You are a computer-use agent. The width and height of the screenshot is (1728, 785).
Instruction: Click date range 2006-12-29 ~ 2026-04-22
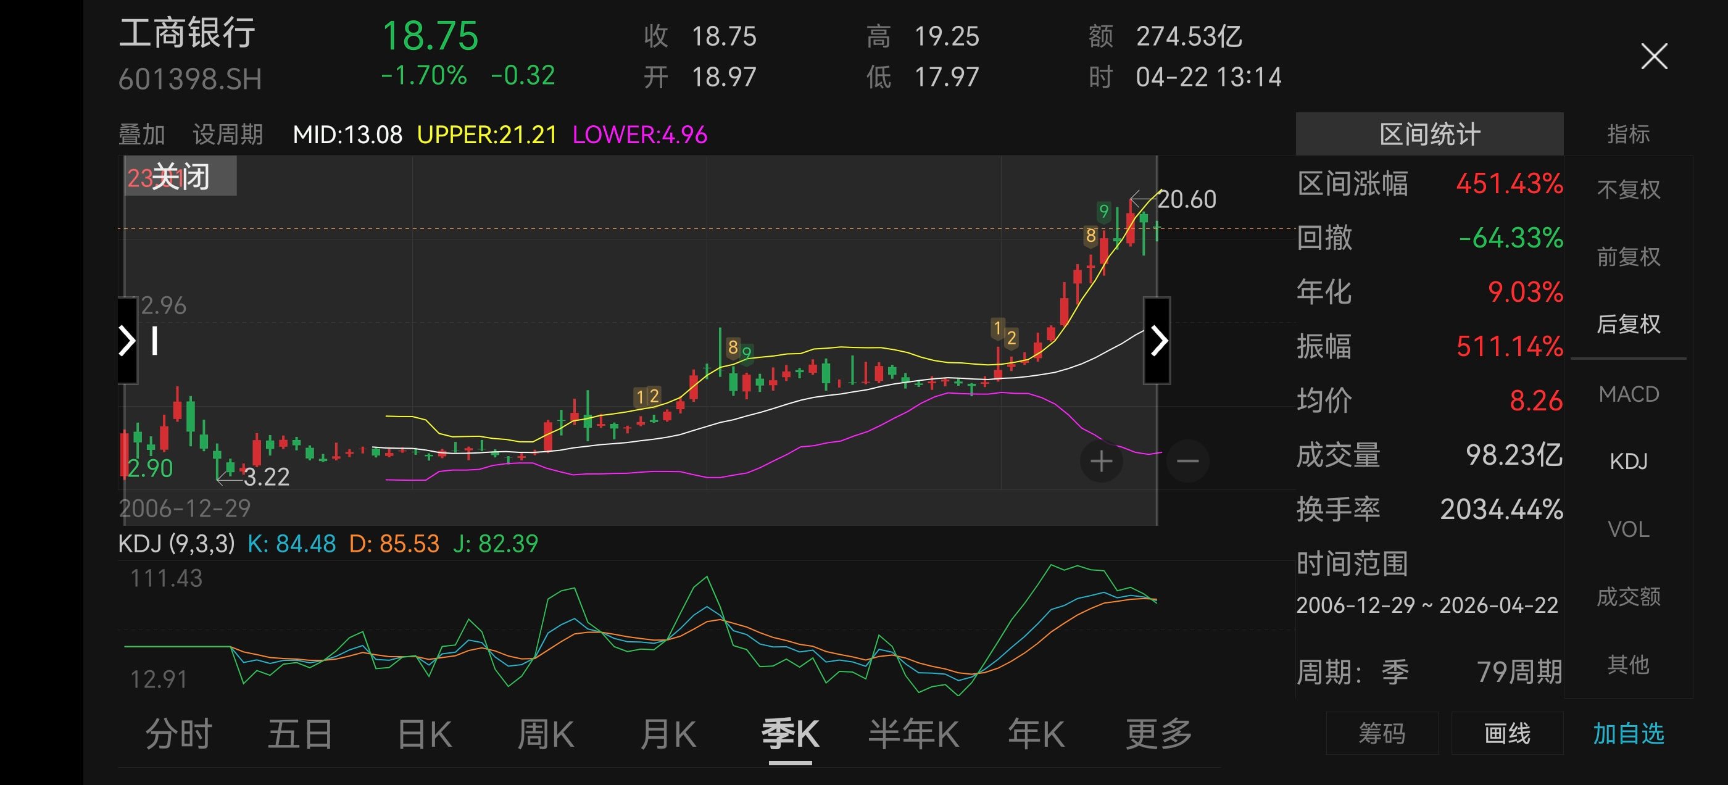[1427, 605]
